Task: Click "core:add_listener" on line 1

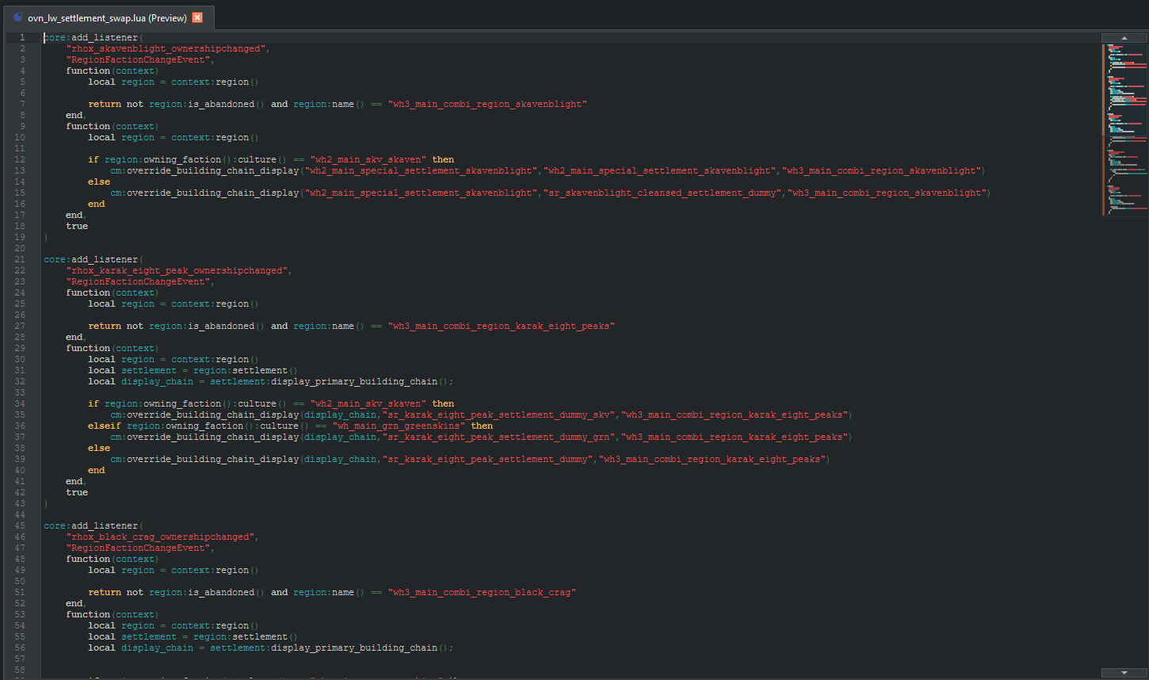Action: (91, 37)
